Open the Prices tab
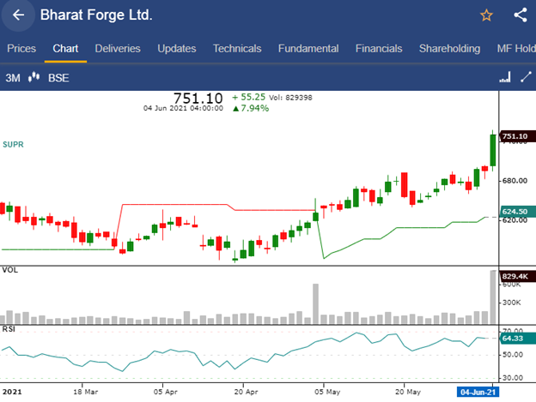 [21, 48]
